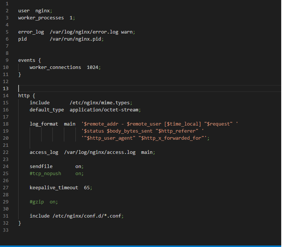Place cursor on the empty line 13
This screenshot has height=247, width=292.
pos(111,89)
